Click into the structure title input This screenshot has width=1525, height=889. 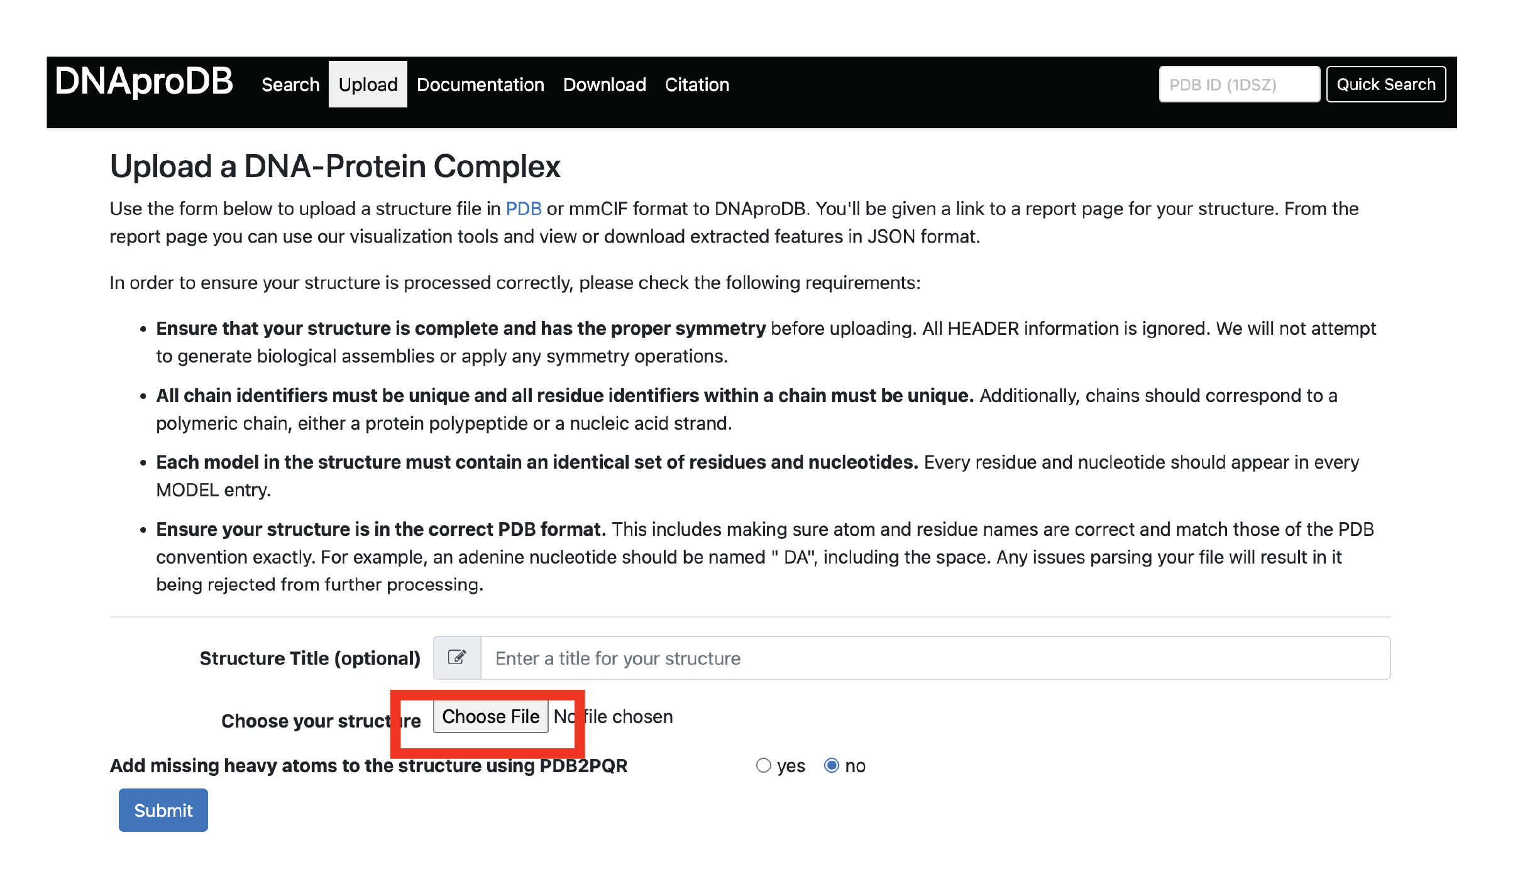935,658
